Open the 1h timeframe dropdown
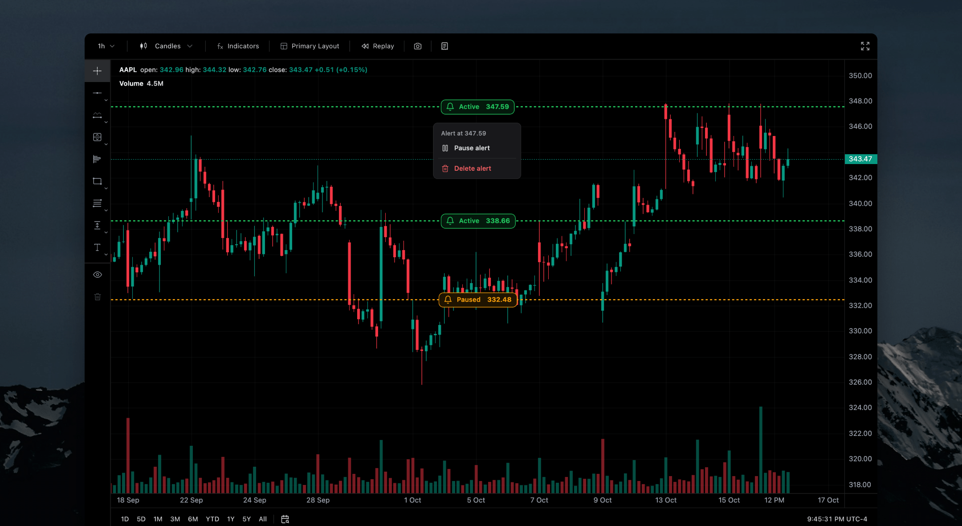 [106, 46]
